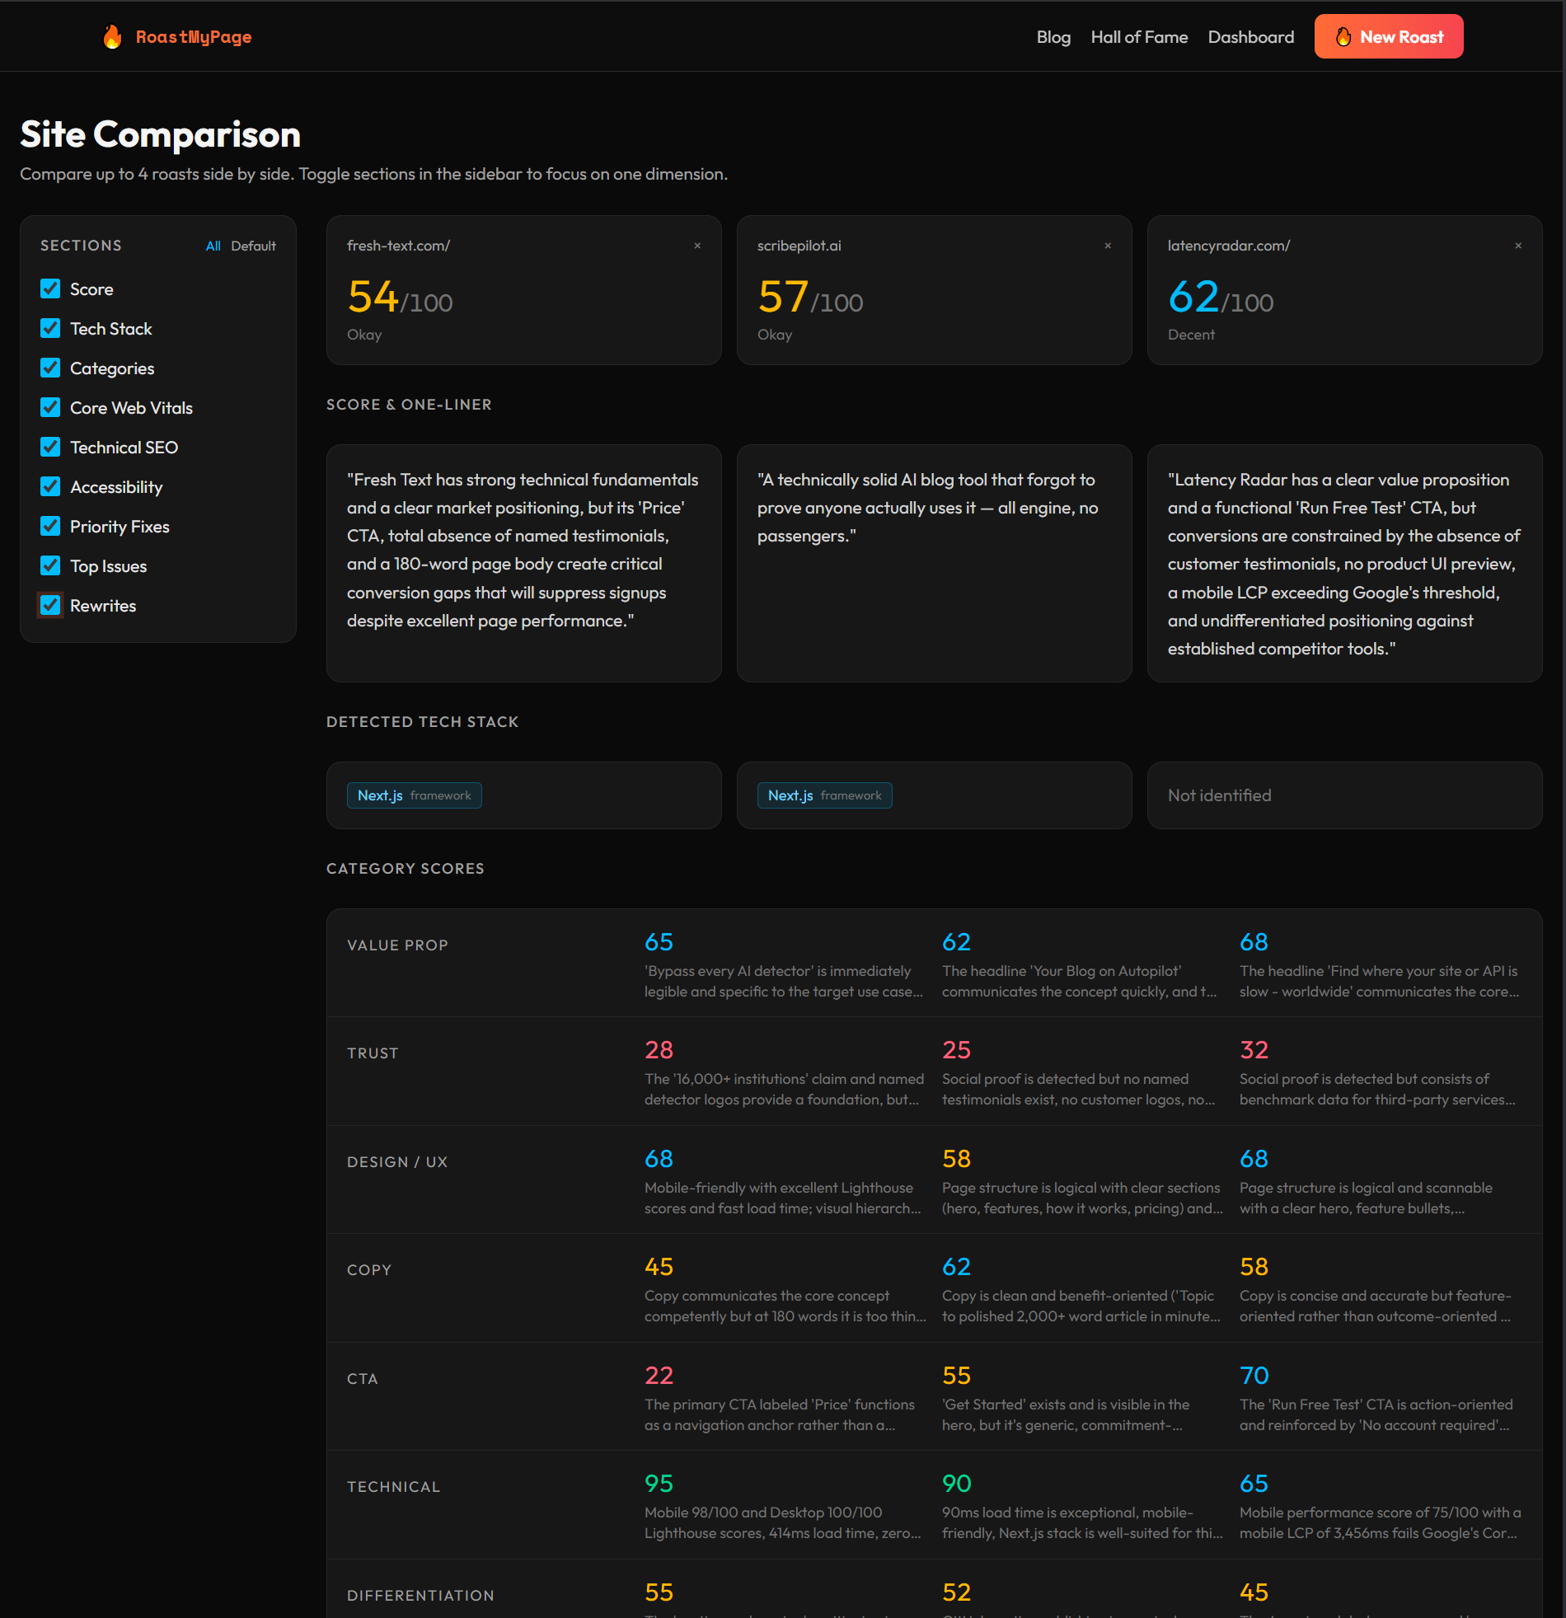This screenshot has height=1618, width=1566.
Task: Click the Next.js framework tag for fresh-text.com
Action: (x=414, y=795)
